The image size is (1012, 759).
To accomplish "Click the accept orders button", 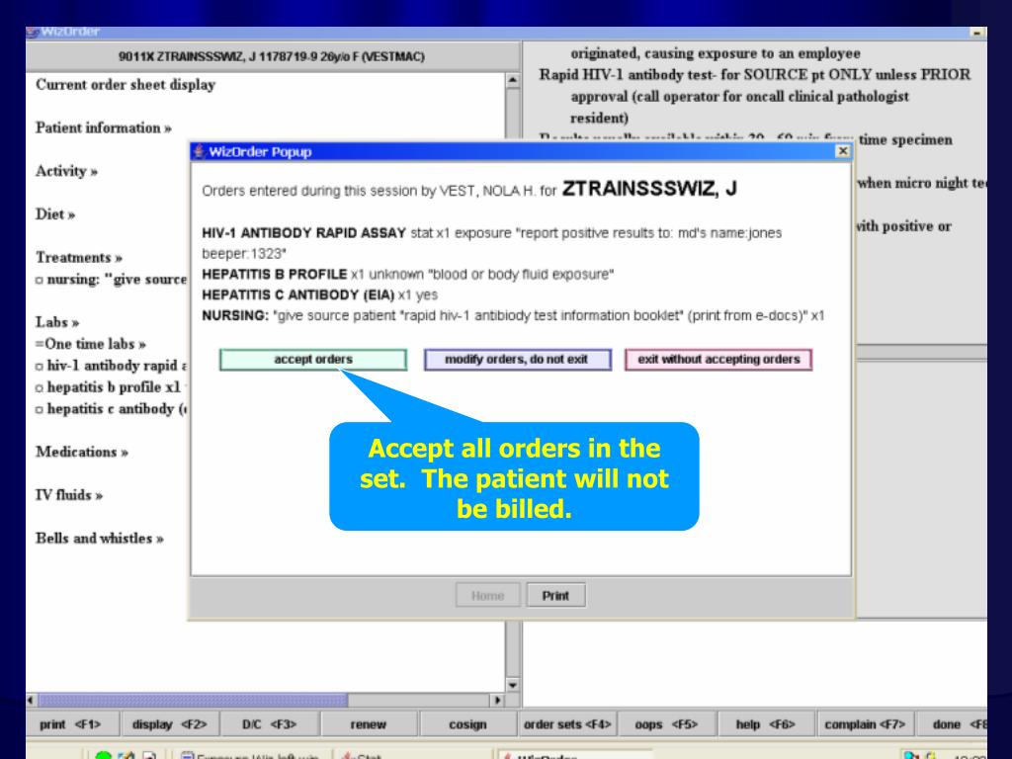I will click(312, 360).
